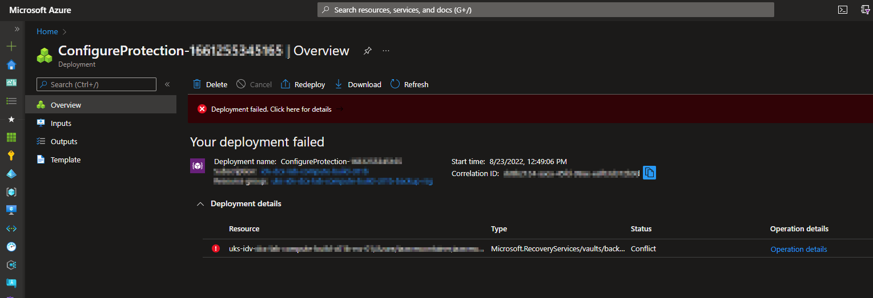Open the Deployment failed error banner details
The width and height of the screenshot is (873, 298).
coord(271,109)
